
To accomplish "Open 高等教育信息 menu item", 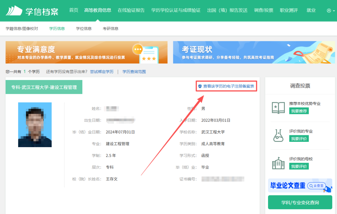I will [x=98, y=10].
